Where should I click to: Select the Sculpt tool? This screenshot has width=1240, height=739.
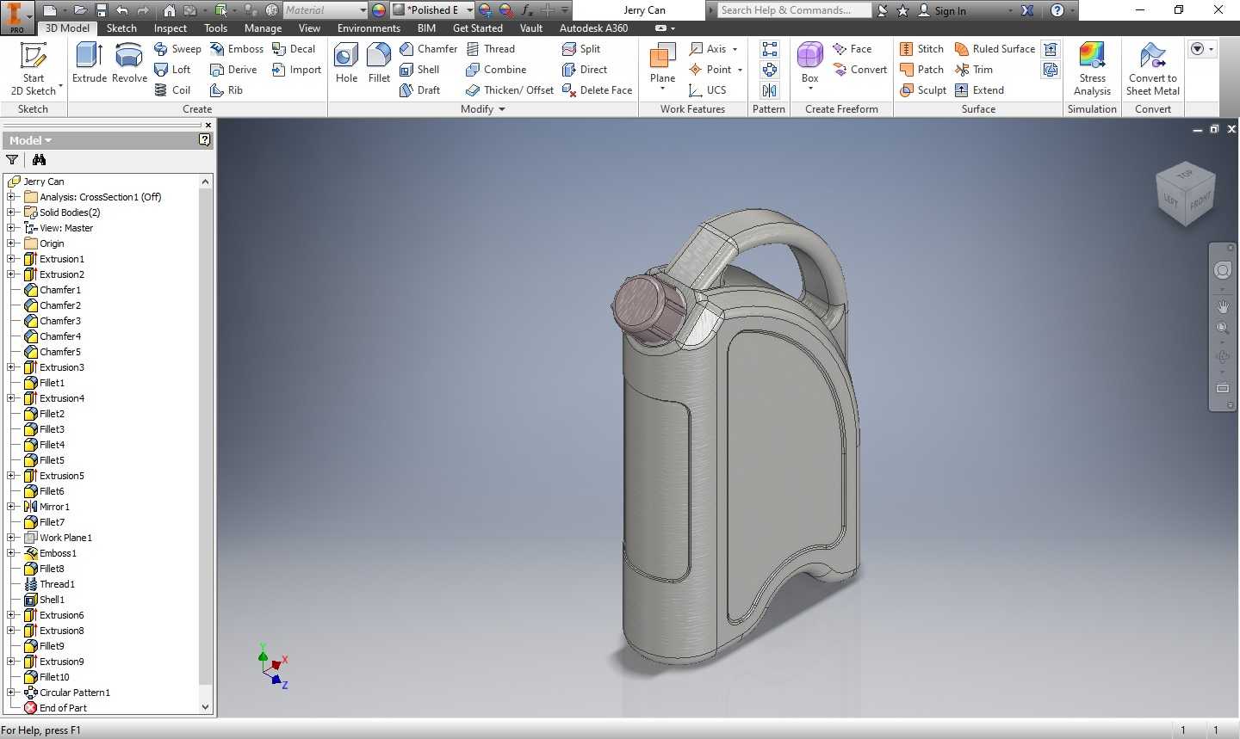[x=922, y=90]
